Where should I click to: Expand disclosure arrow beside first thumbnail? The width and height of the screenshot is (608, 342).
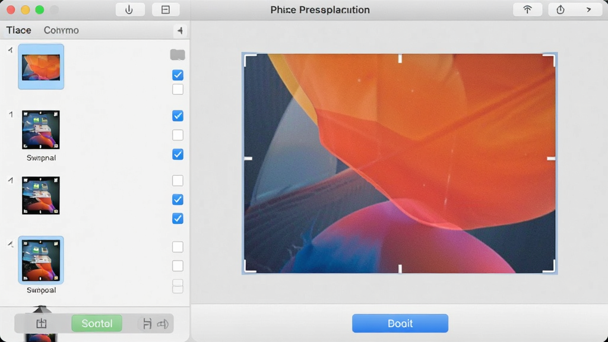pyautogui.click(x=11, y=50)
